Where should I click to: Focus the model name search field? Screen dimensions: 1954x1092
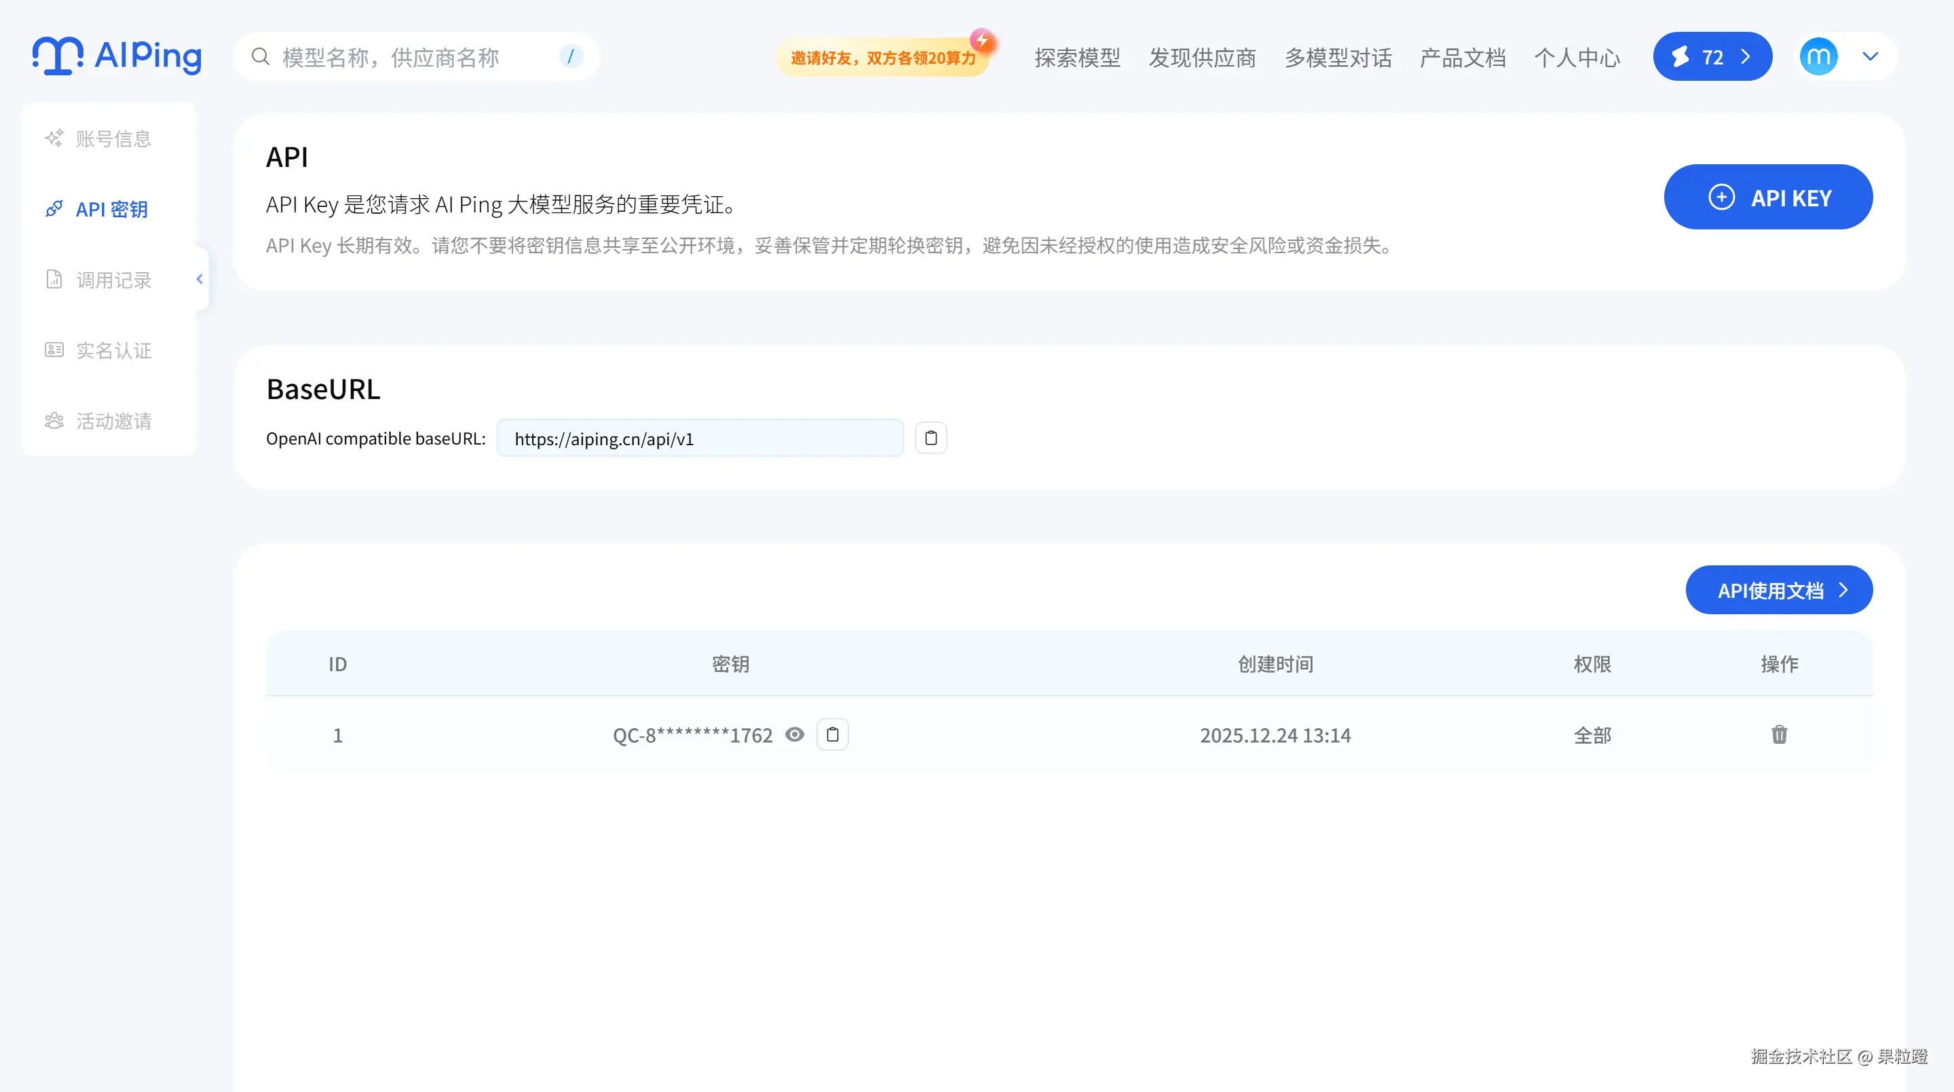coord(410,58)
